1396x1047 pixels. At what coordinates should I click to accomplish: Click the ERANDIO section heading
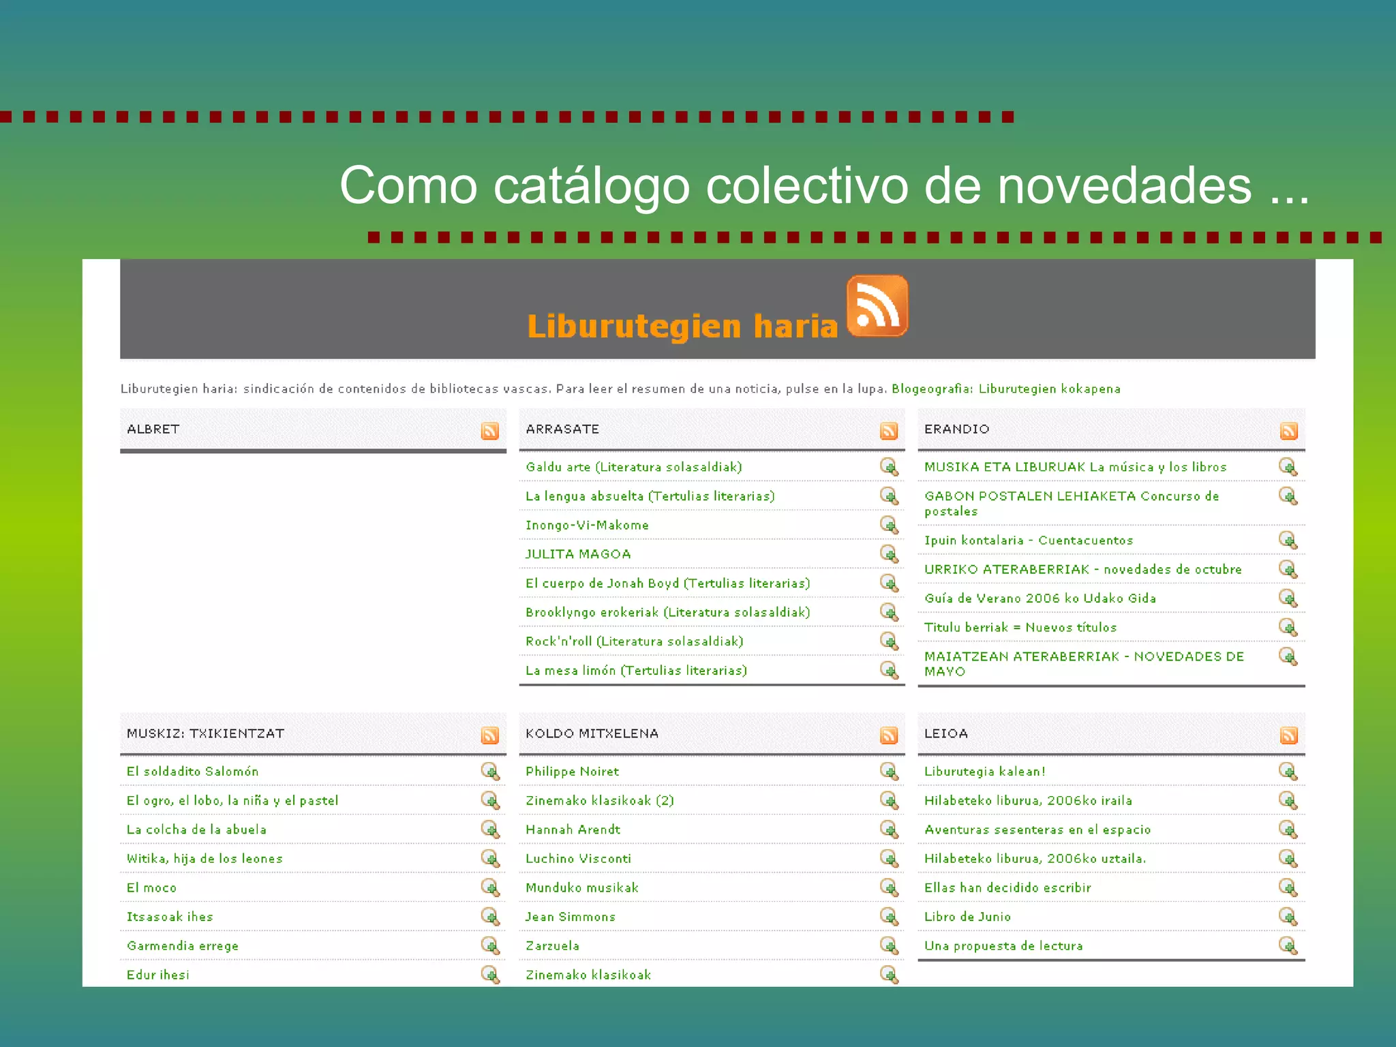(956, 429)
